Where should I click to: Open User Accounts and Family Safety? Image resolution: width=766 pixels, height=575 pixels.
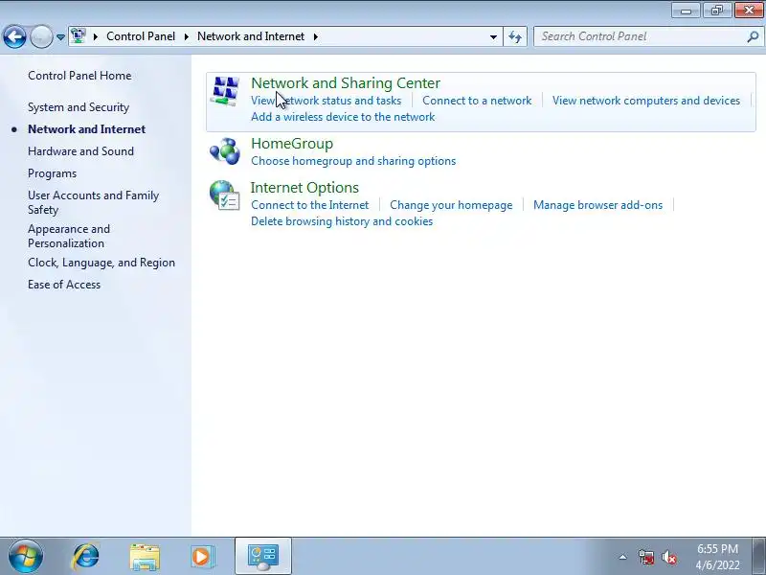pyautogui.click(x=93, y=202)
